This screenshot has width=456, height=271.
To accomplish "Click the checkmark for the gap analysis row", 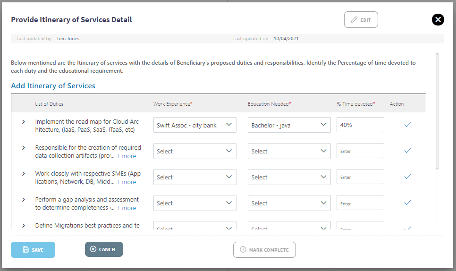I will (x=408, y=203).
